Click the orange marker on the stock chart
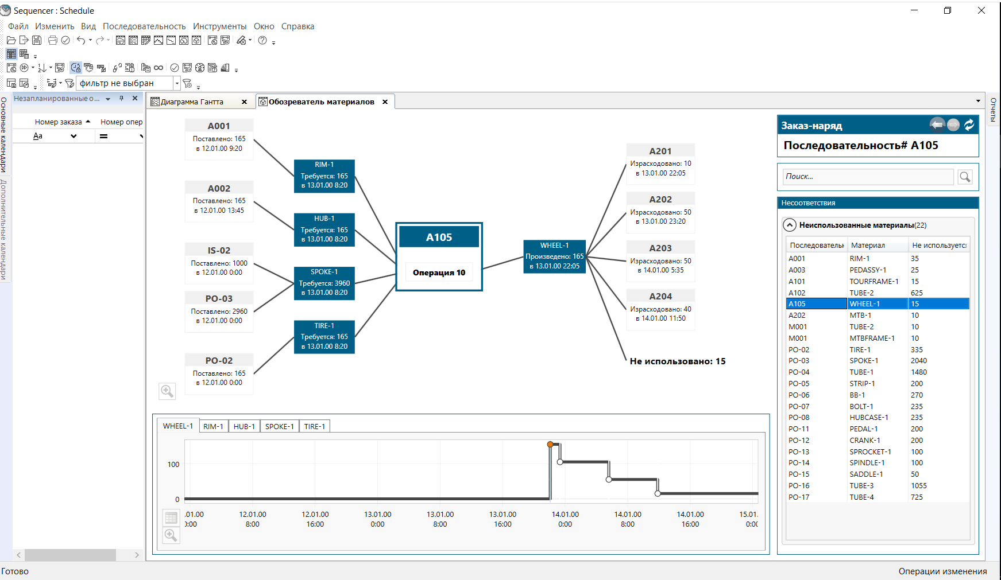The height and width of the screenshot is (580, 1001). click(550, 444)
